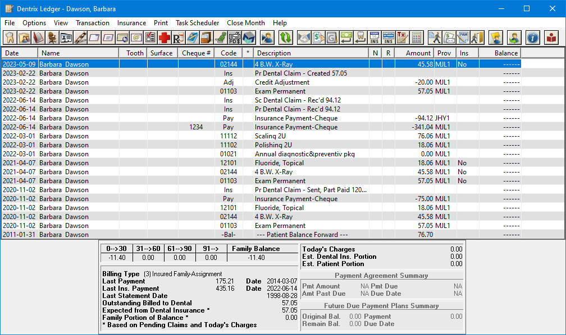Viewport: 566px width, 335px height.
Task: Open the Task Scheduler menu
Action: [197, 23]
